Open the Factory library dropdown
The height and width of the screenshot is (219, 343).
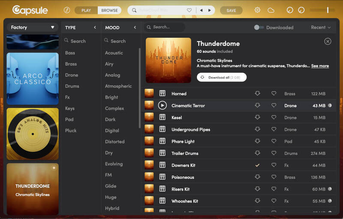33,27
